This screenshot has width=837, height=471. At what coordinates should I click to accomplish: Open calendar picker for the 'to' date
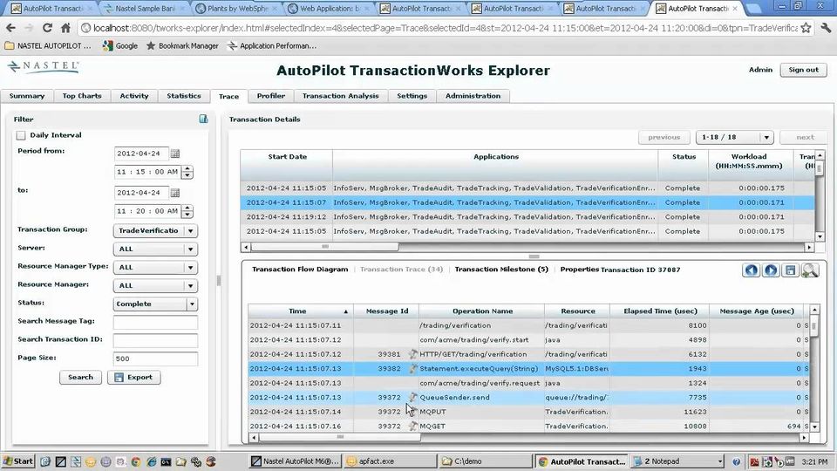pos(174,193)
